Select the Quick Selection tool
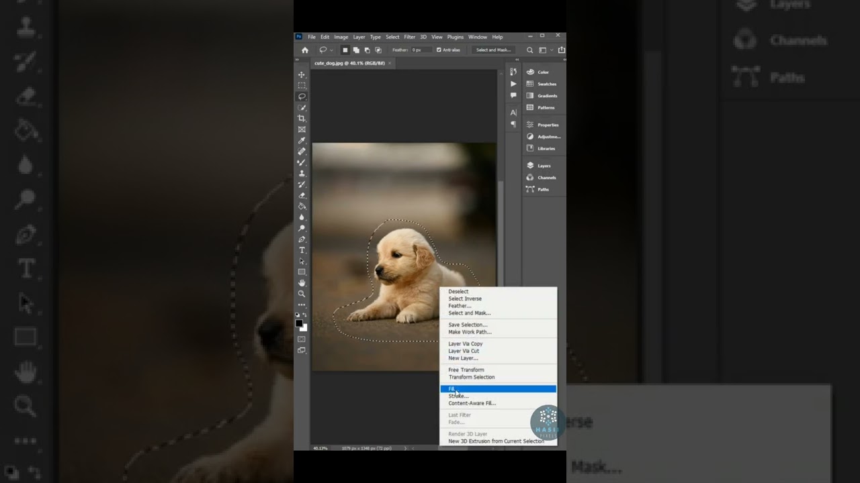This screenshot has height=483, width=860. coord(302,107)
